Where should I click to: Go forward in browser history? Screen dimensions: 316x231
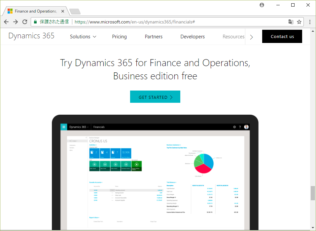click(x=16, y=22)
